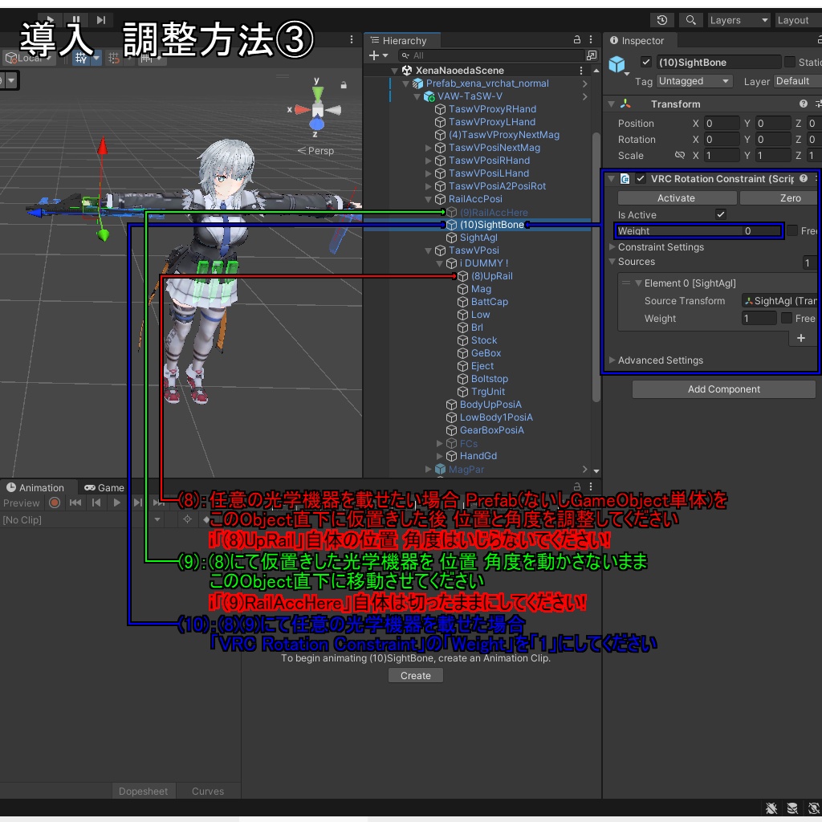Toggle the (10)SightBone active checkbox
Screen dimensions: 822x822
click(x=646, y=63)
